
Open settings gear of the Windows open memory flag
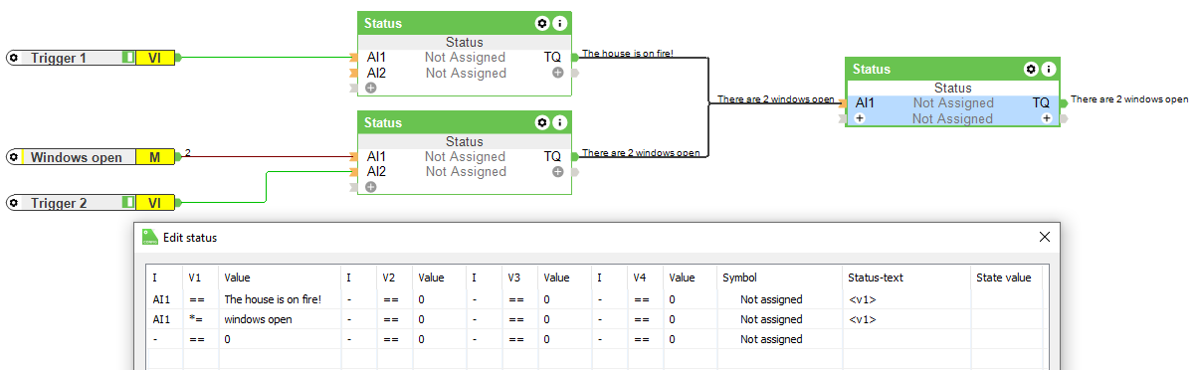click(14, 156)
